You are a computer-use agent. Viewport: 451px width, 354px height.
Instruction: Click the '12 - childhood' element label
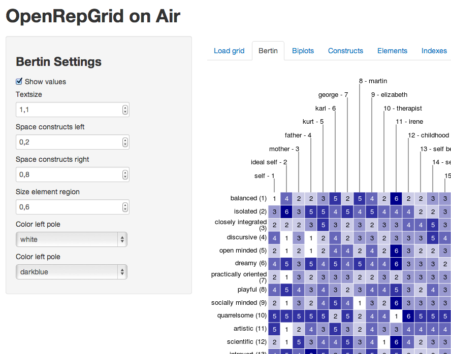[428, 135]
